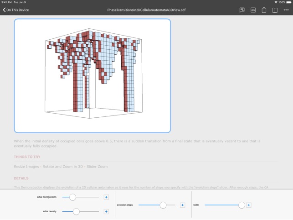The height and width of the screenshot is (220, 293).
Task: Open the book reader icon
Action: pyautogui.click(x=275, y=10)
